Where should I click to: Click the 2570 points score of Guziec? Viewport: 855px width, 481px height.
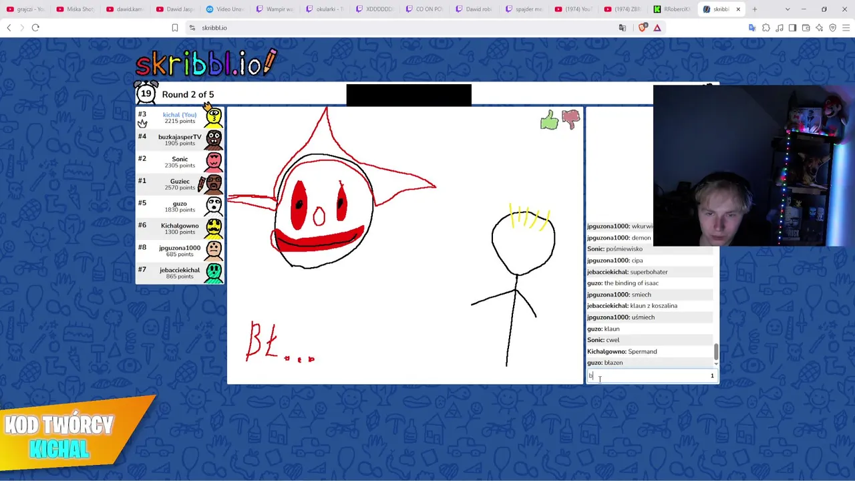(x=180, y=188)
